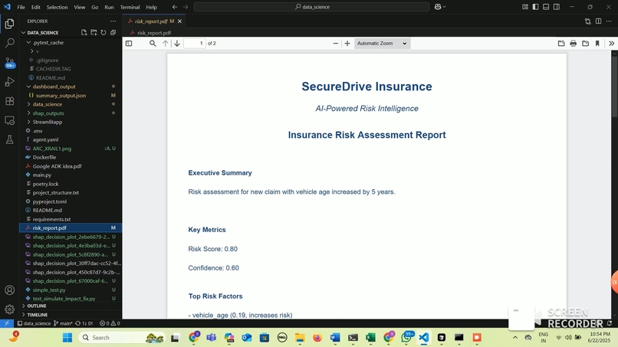618x347 pixels.
Task: Open editor More Actions menu
Action: click(609, 21)
